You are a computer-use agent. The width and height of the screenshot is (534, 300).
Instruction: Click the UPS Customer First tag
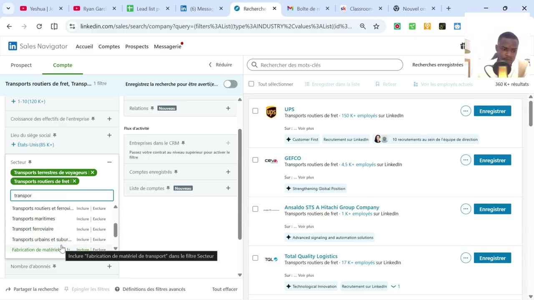(x=302, y=139)
